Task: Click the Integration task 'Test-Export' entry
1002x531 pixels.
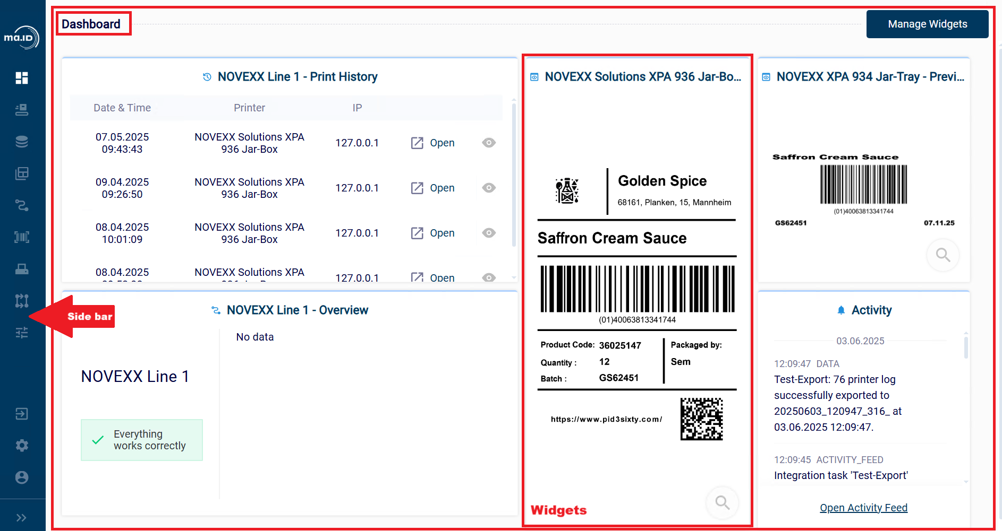Action: coord(841,475)
